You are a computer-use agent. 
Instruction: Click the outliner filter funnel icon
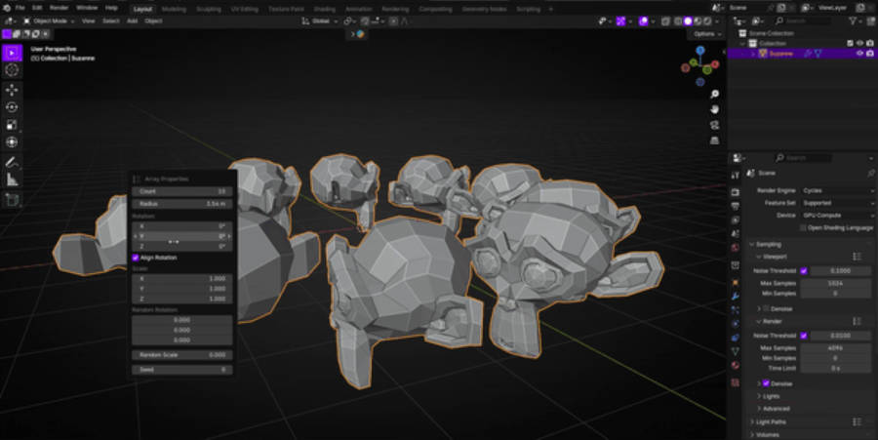coord(853,20)
